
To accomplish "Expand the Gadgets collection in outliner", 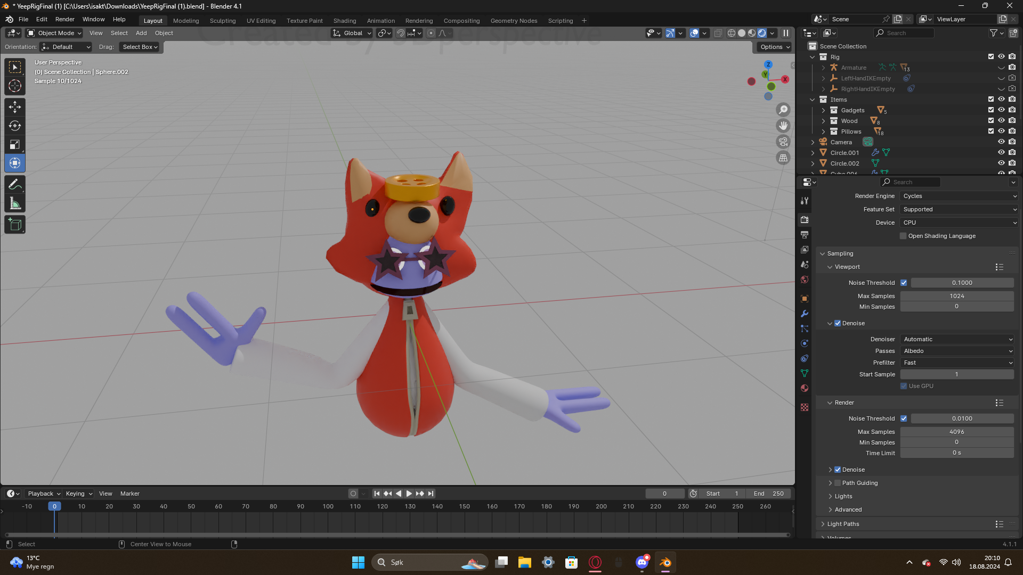I will (823, 110).
